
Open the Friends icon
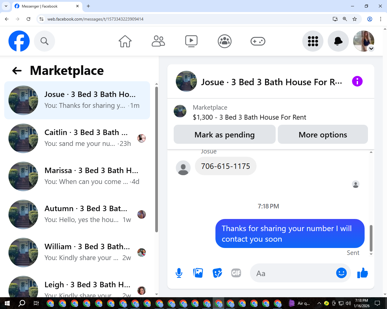click(158, 41)
